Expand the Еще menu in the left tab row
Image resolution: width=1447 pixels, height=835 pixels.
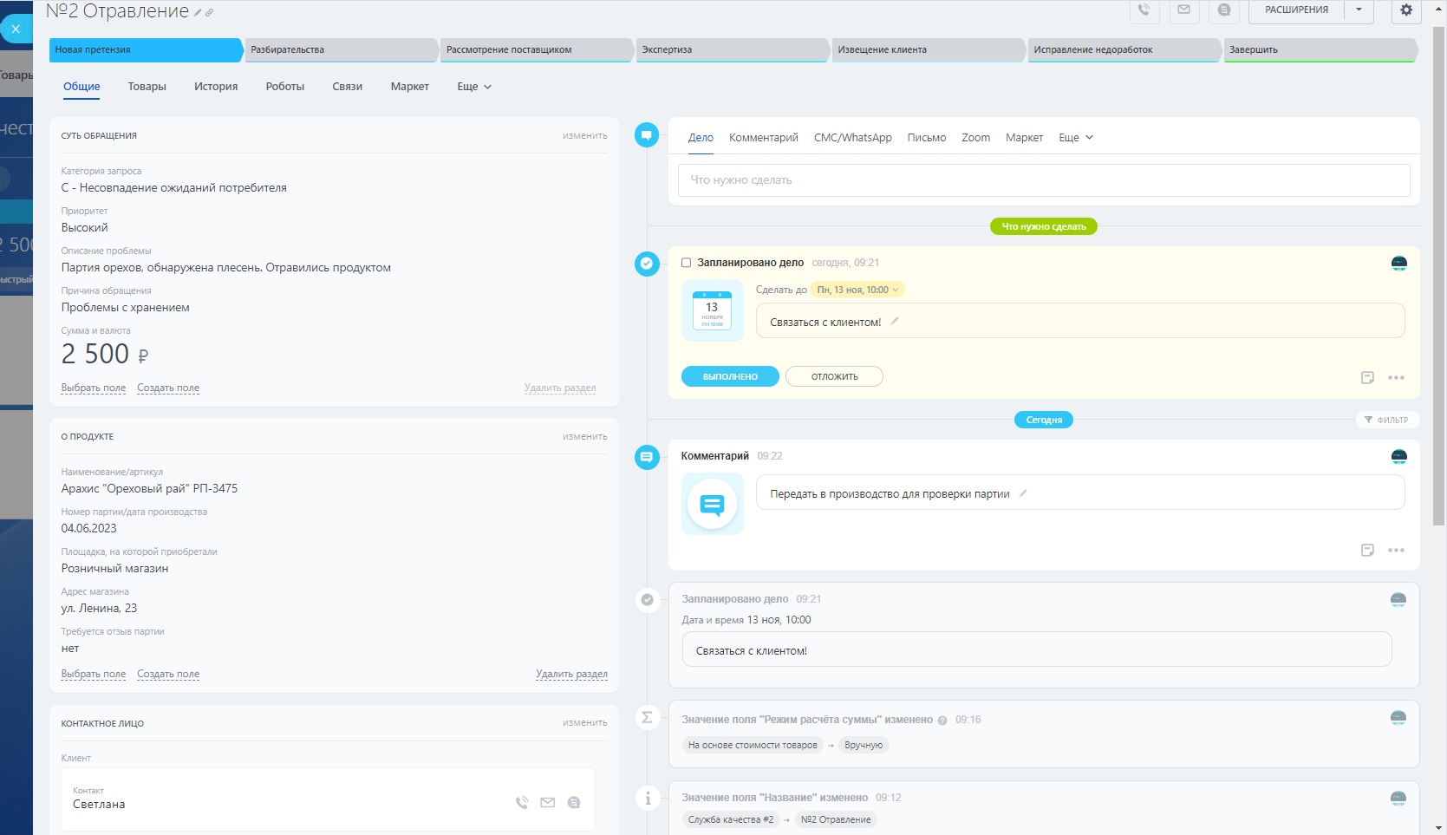click(474, 87)
